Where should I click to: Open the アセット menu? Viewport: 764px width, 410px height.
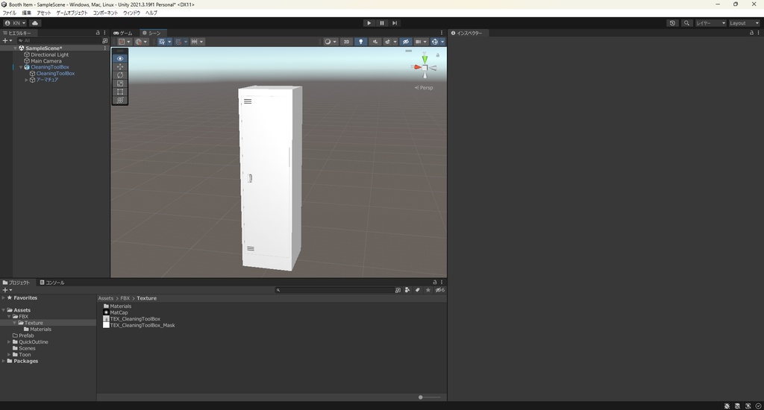pyautogui.click(x=44, y=13)
